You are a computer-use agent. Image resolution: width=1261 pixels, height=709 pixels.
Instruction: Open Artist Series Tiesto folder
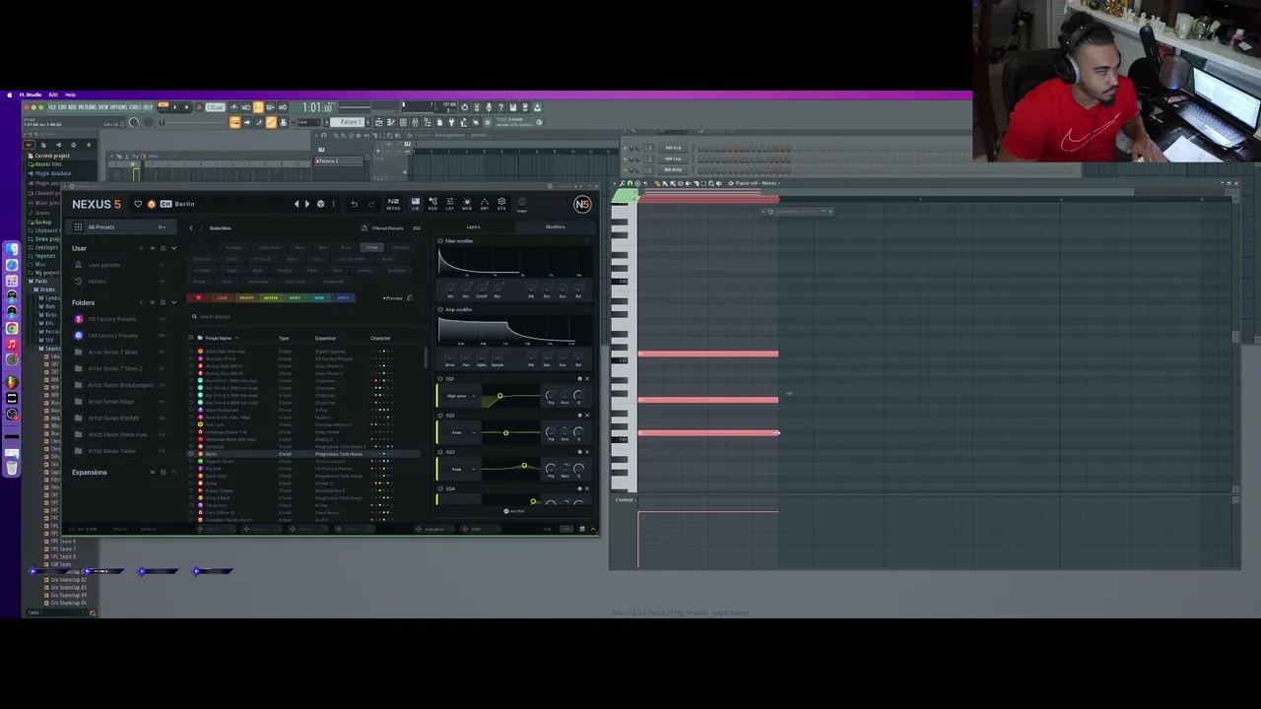click(111, 451)
